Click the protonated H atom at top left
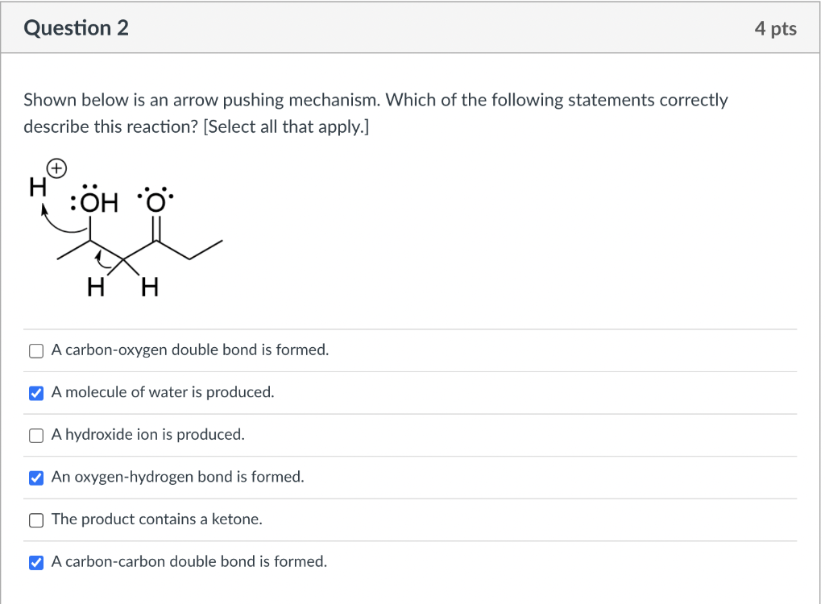This screenshot has height=604, width=825. click(x=38, y=187)
